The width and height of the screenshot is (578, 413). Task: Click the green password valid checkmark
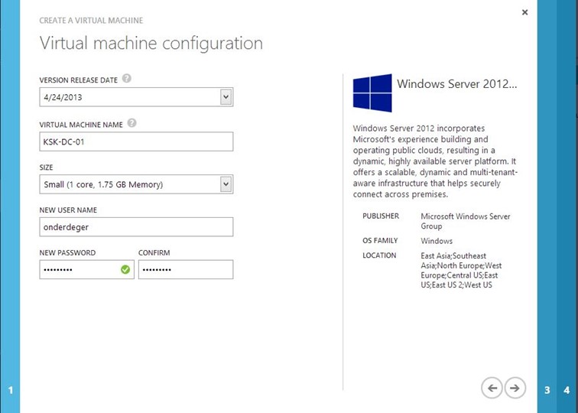125,269
